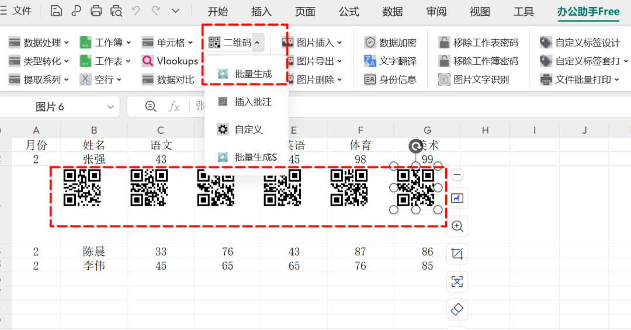Click the Redo arrow icon
Image resolution: width=631 pixels, height=330 pixels.
156,11
